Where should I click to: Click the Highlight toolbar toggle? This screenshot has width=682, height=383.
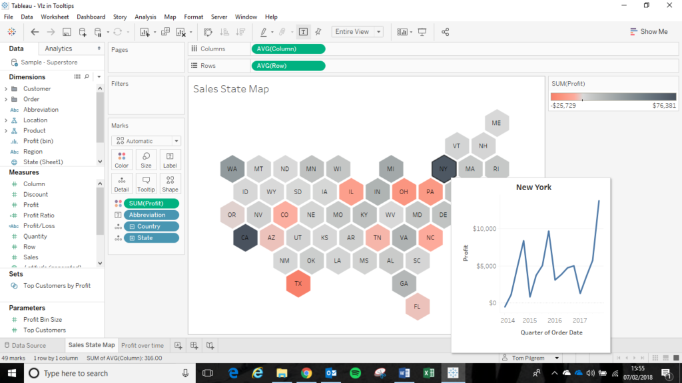pos(264,31)
